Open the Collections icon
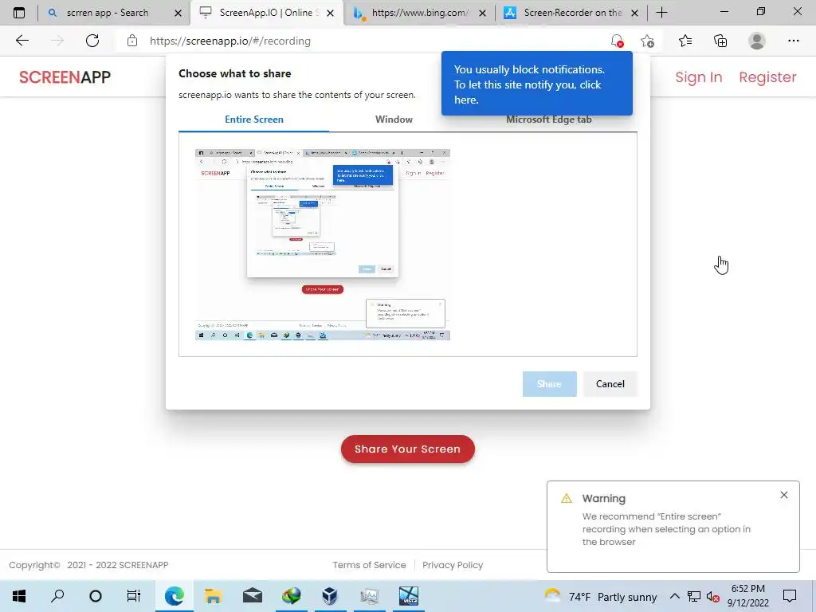This screenshot has height=612, width=816. (x=720, y=41)
